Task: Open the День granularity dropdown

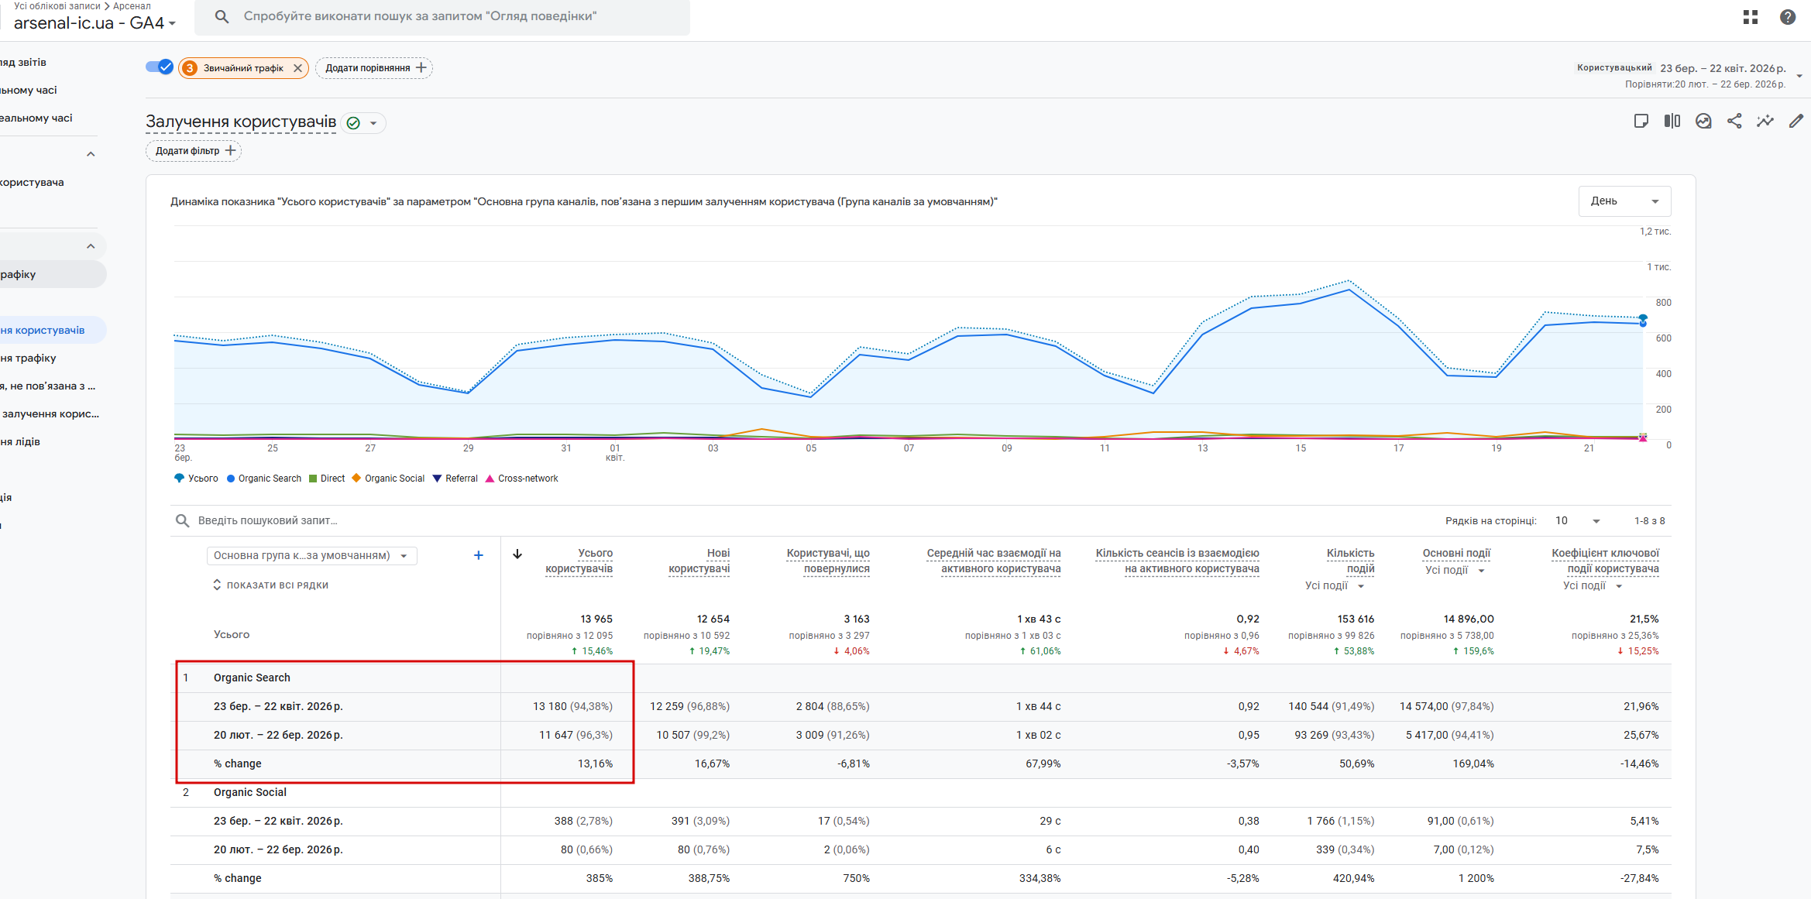Action: pos(1624,201)
